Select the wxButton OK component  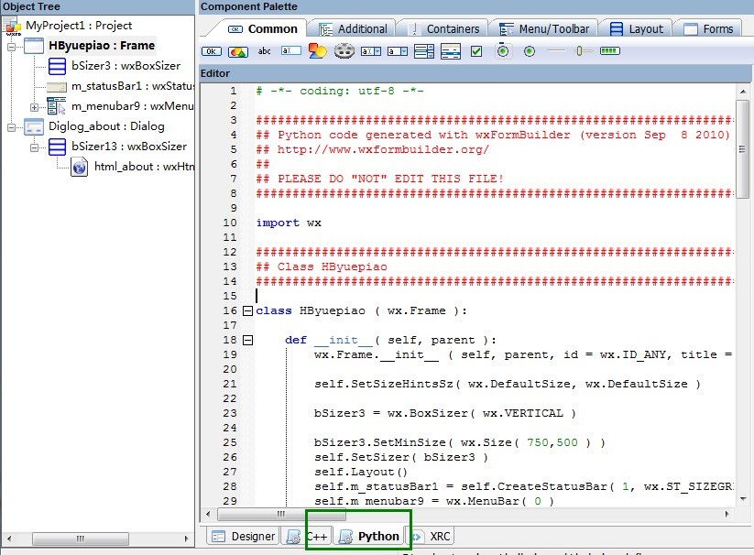[211, 51]
